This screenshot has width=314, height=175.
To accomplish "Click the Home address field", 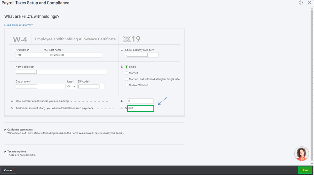I will point(61,72).
